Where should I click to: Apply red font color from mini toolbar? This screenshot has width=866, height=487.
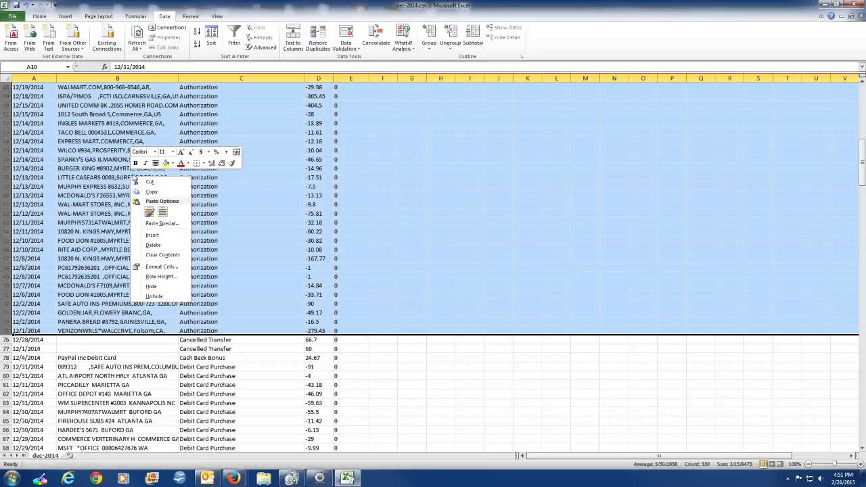point(181,163)
